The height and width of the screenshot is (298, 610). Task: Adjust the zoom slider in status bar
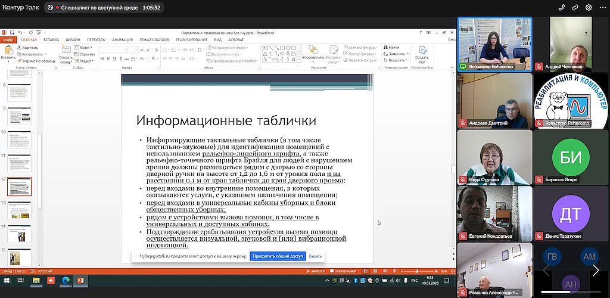click(x=417, y=271)
